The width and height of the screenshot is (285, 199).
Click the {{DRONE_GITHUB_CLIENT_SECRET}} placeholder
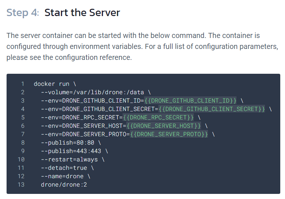[212, 109]
